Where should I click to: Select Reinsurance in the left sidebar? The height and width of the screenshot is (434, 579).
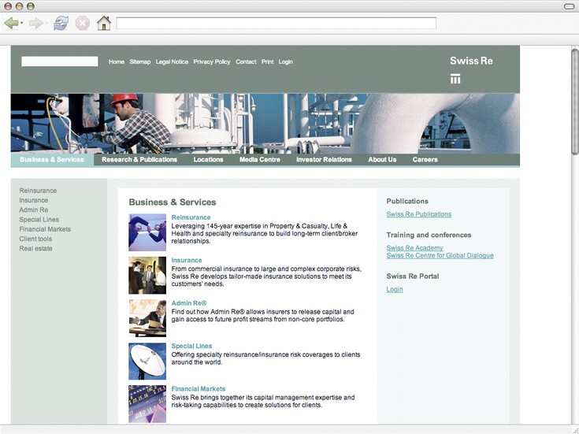click(x=38, y=191)
